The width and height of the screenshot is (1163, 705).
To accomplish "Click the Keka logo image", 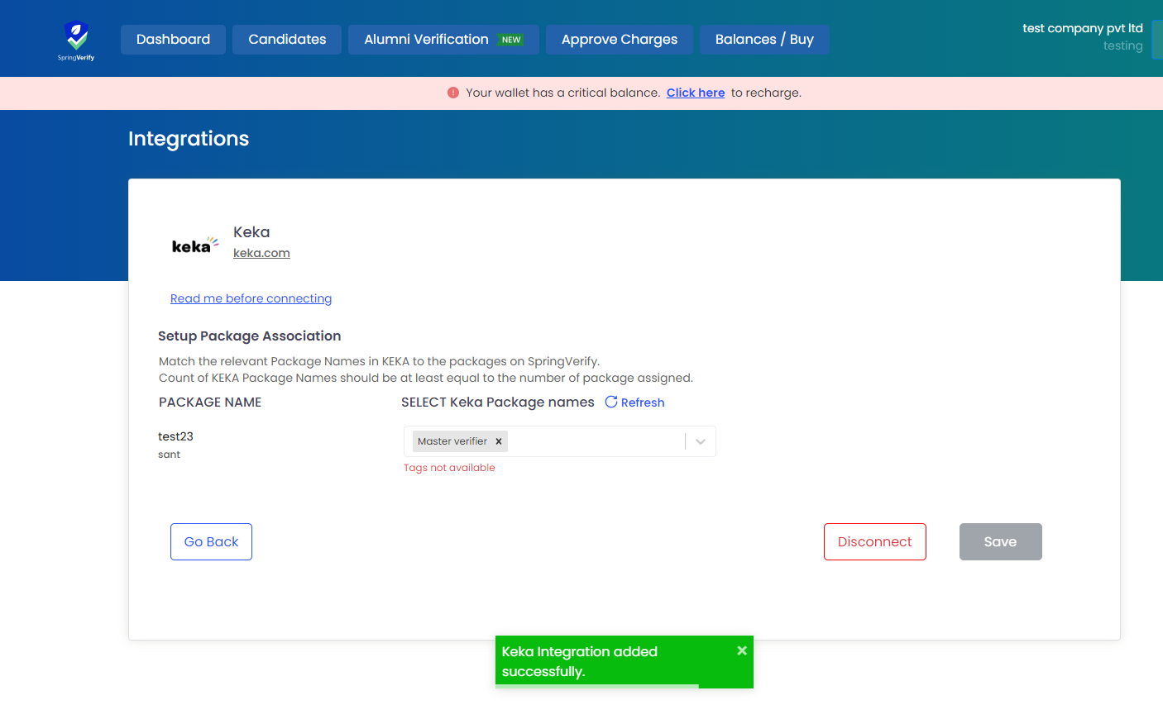I will tap(195, 245).
